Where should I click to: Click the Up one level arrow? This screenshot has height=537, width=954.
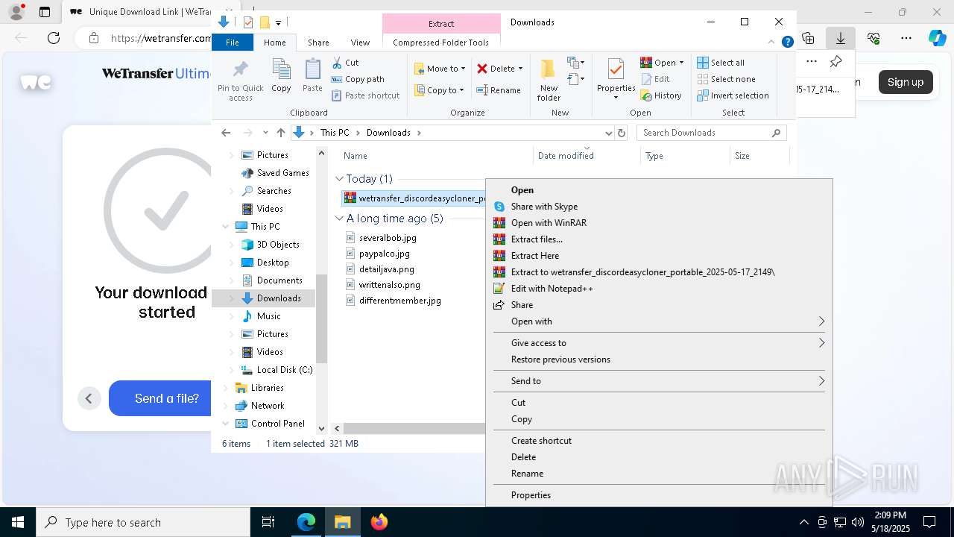[280, 133]
